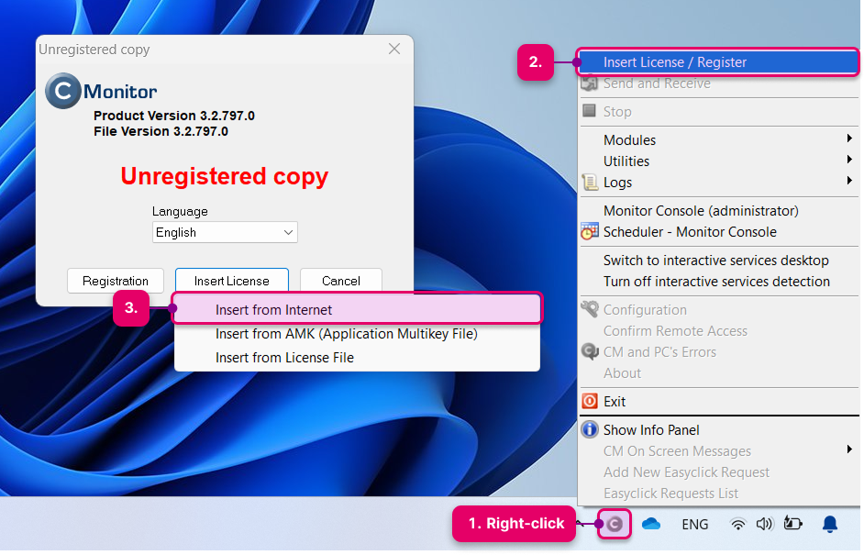864x555 pixels.
Task: Choose Insert from Internet option
Action: pos(357,309)
